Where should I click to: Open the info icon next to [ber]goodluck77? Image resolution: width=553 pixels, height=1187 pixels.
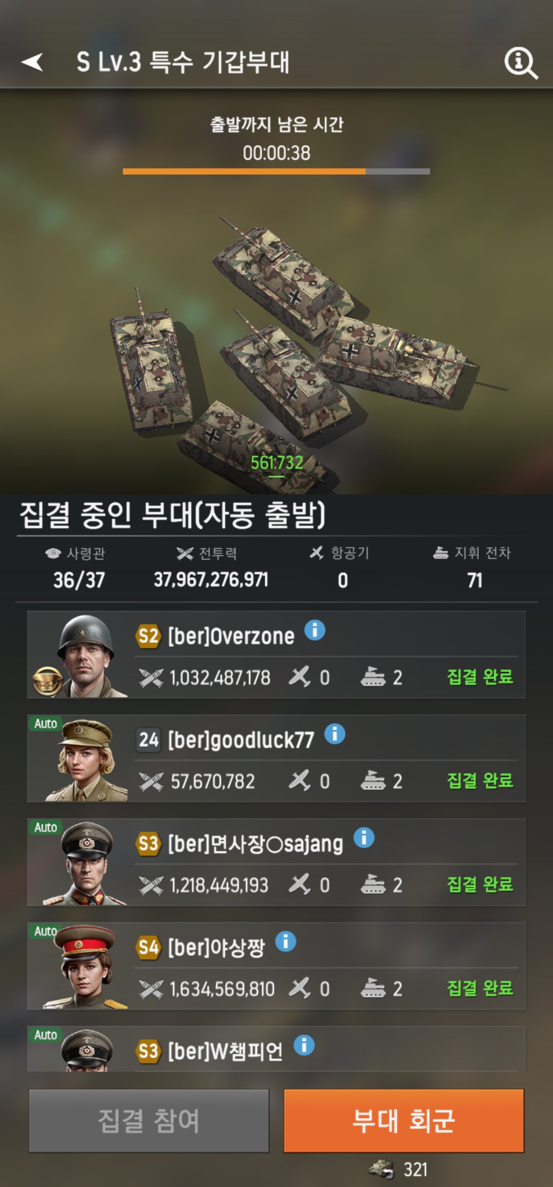(335, 734)
